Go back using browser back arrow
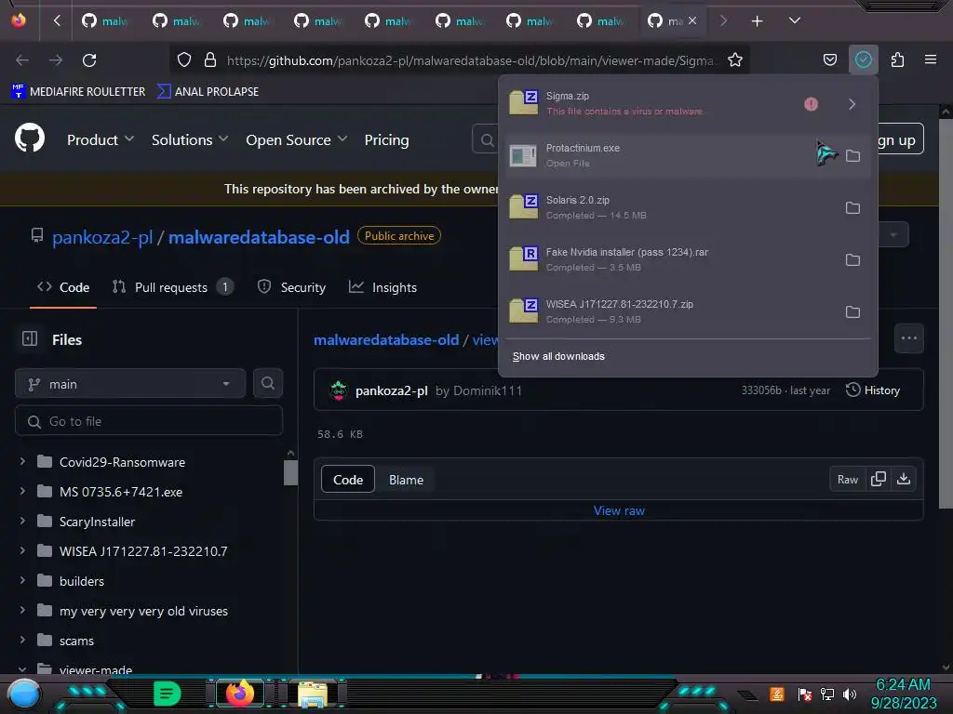This screenshot has width=953, height=714. [22, 60]
